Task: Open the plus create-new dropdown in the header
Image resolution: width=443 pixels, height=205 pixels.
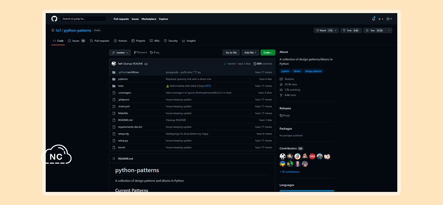Action: coord(380,19)
